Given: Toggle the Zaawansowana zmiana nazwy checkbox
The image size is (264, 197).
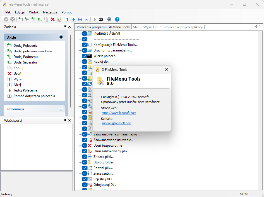Looking at the screenshot, I should tap(85, 134).
